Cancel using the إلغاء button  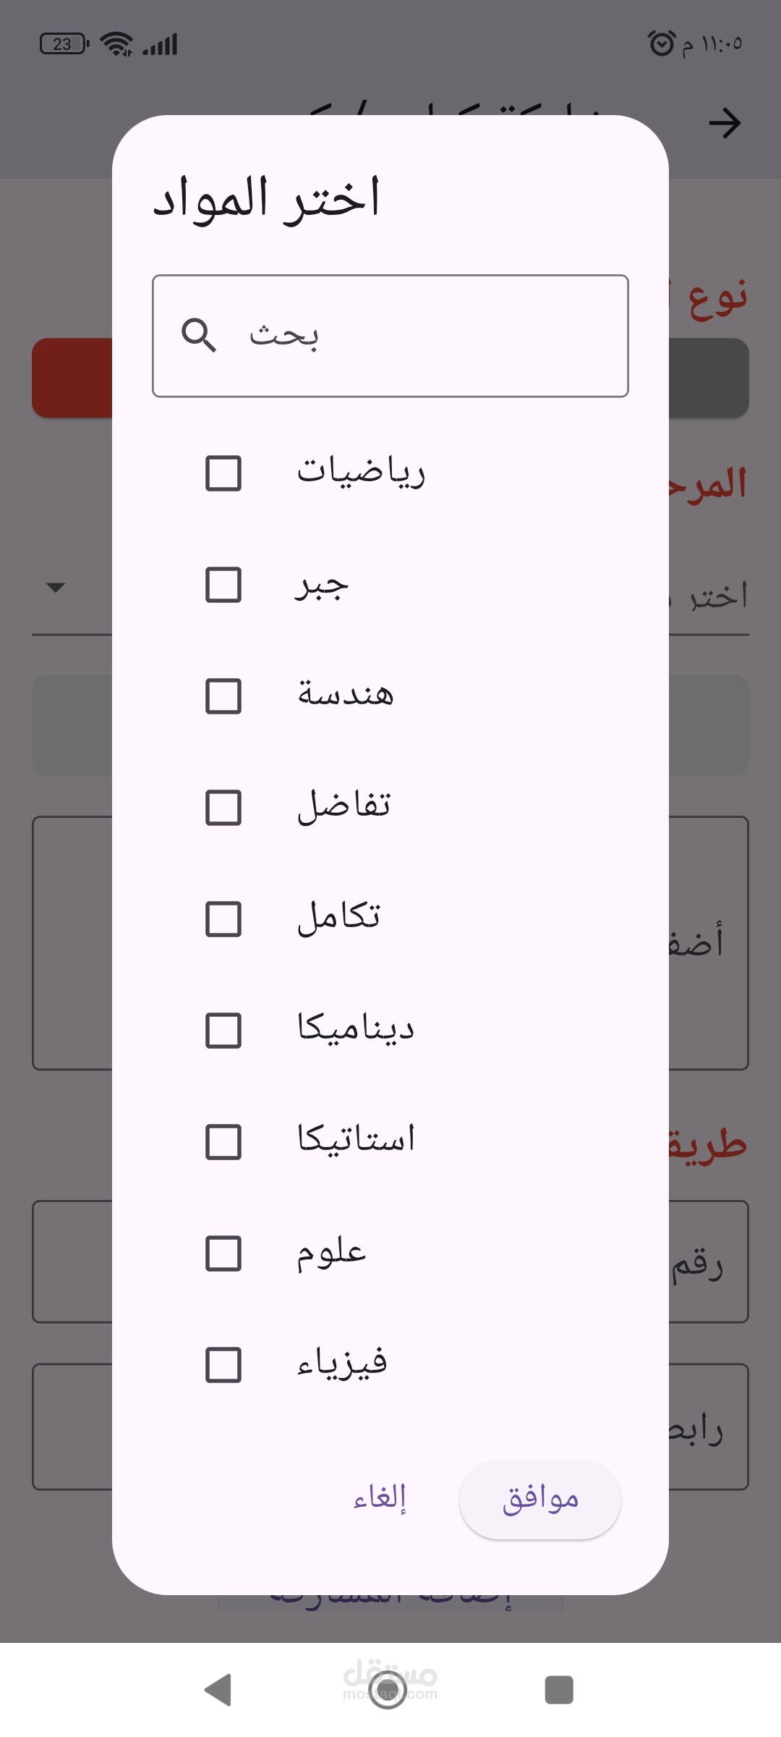click(380, 1498)
